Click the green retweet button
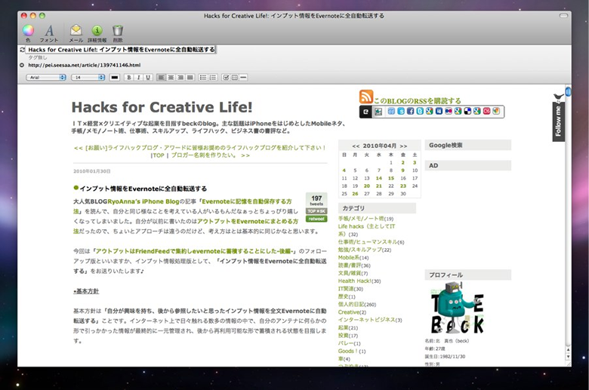The image size is (589, 390). 316,219
